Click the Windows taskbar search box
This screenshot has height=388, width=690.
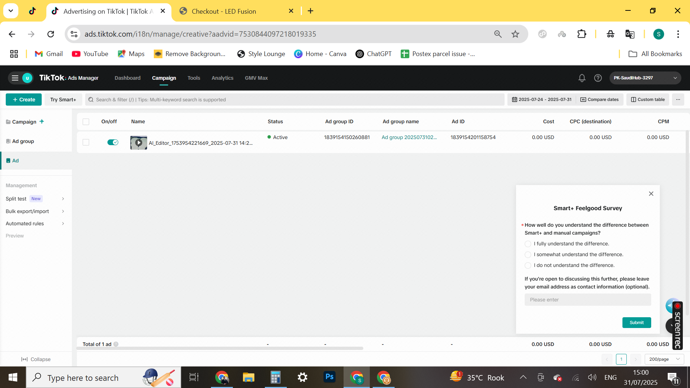click(103, 377)
